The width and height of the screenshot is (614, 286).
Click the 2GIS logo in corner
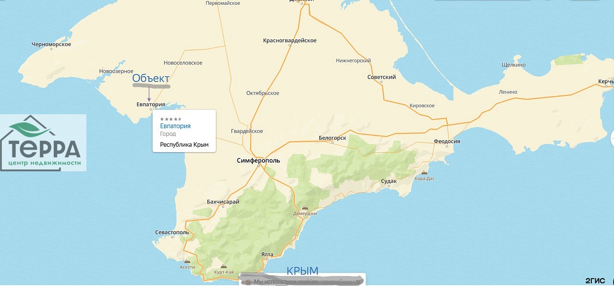[x=595, y=281]
